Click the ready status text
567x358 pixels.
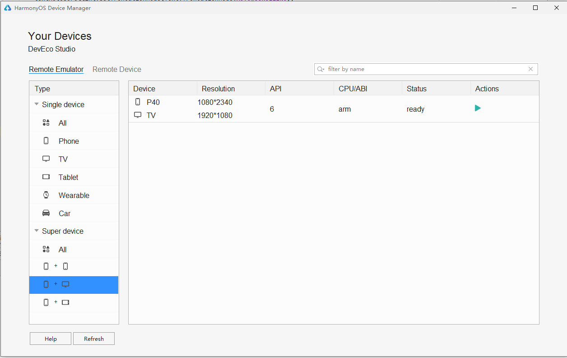(415, 109)
